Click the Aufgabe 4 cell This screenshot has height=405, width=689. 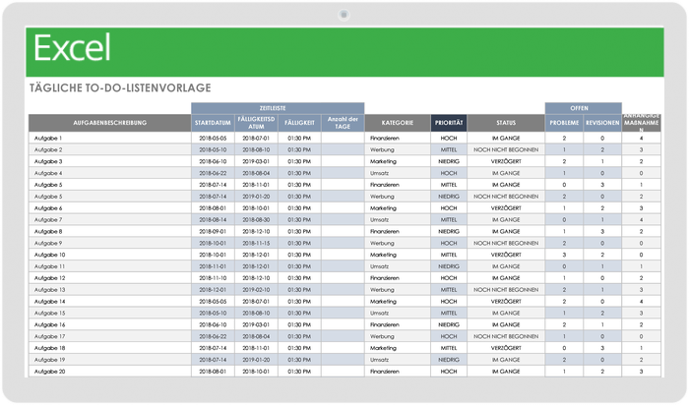110,173
